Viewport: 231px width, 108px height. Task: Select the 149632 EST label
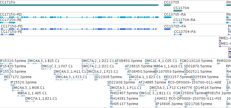161,99
